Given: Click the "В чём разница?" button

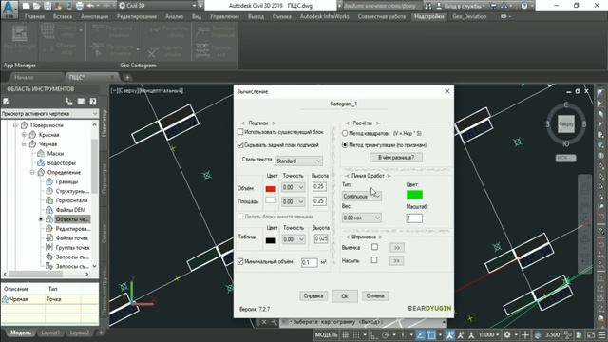Looking at the screenshot, I should [x=396, y=158].
